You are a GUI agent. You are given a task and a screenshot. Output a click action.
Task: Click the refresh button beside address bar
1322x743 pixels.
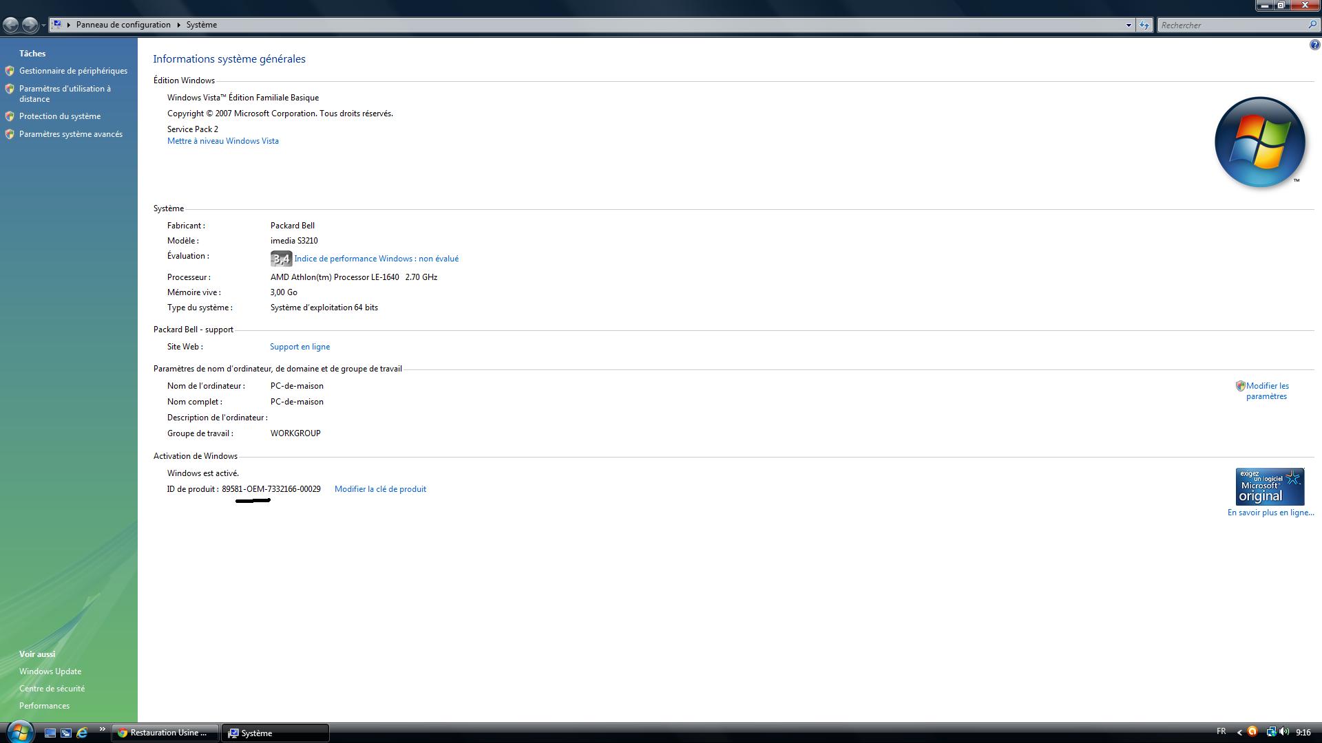coord(1144,25)
